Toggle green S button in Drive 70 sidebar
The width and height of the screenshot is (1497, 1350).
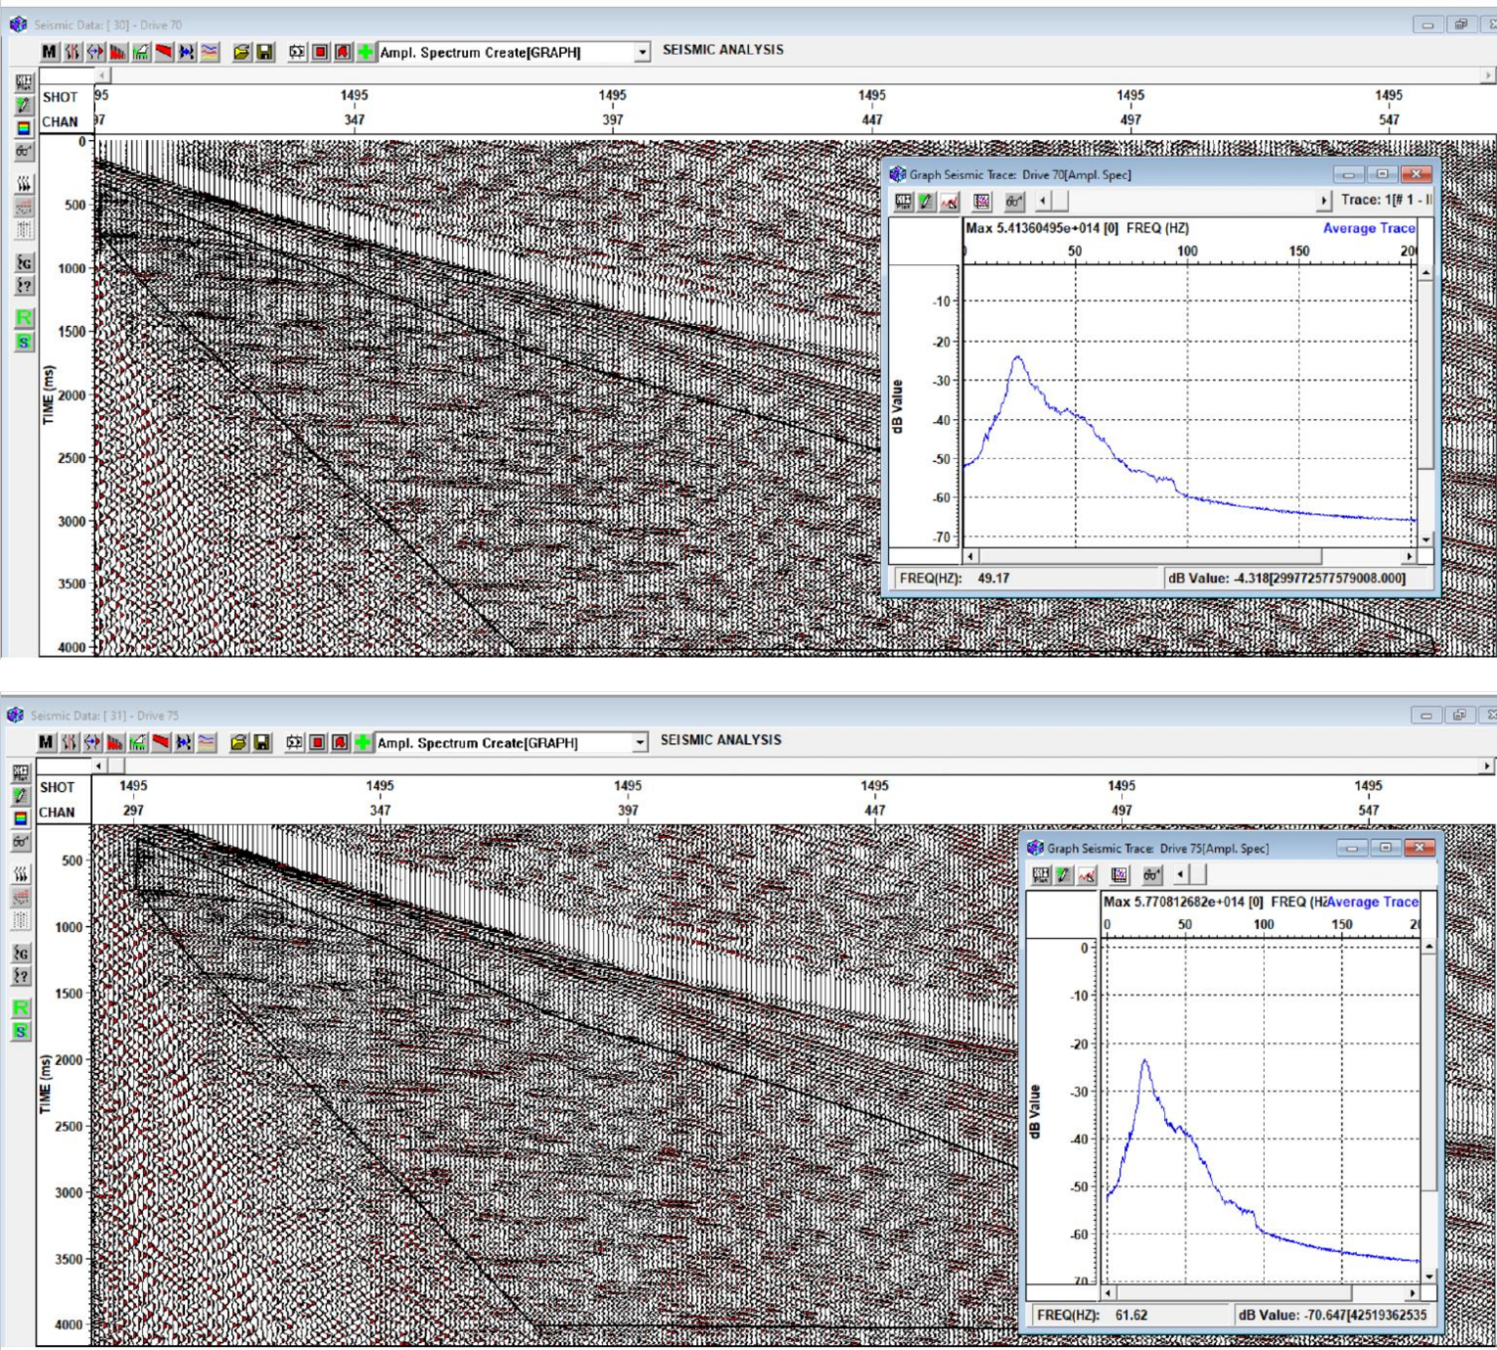point(23,342)
